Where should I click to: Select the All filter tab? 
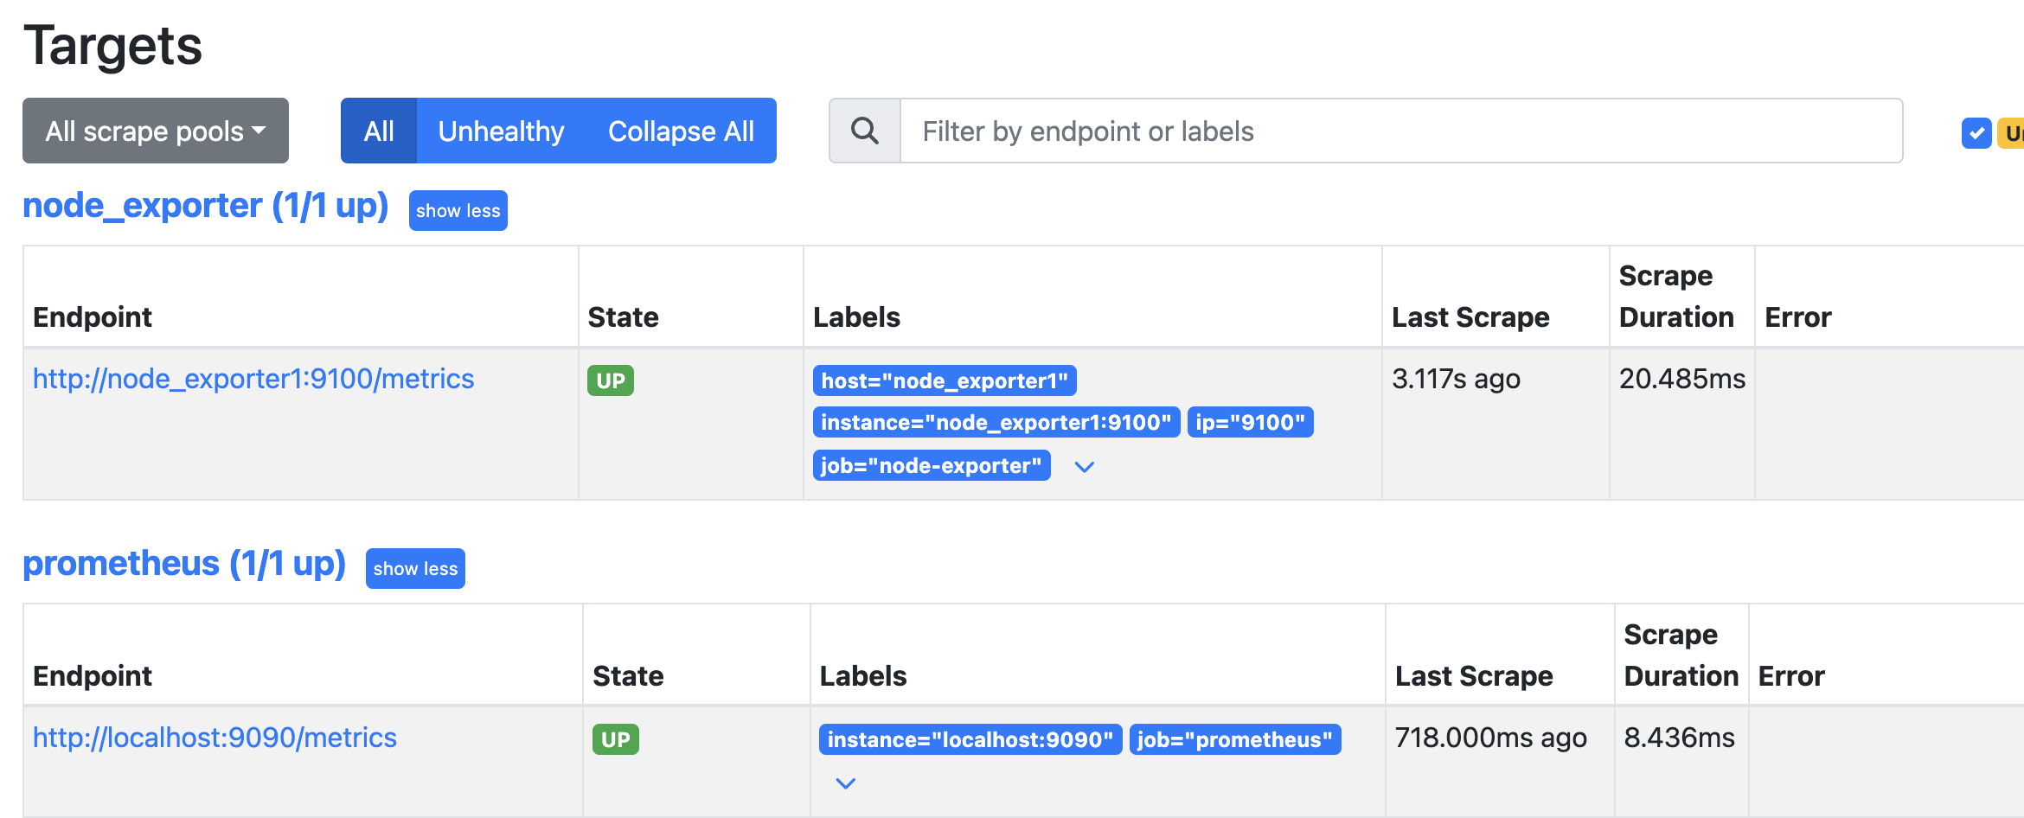[379, 131]
